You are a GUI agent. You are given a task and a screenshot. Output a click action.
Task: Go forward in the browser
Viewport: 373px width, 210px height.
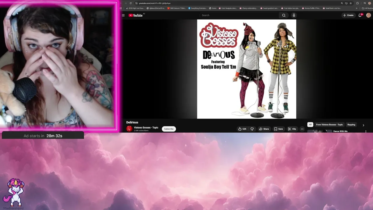click(x=126, y=3)
